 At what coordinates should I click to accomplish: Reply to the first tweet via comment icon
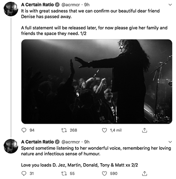point(24,130)
